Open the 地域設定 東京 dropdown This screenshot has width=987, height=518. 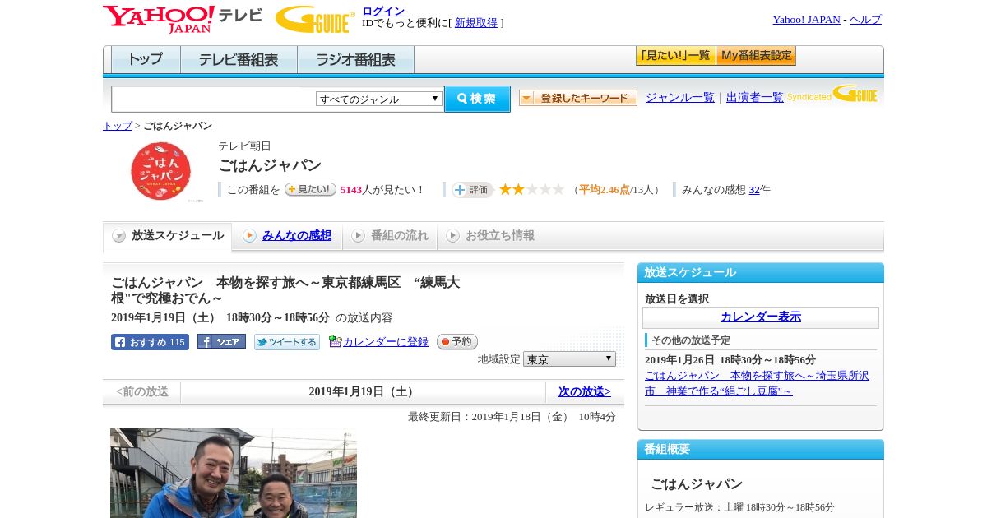pos(569,359)
